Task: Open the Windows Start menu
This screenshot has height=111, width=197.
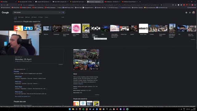Action: pyautogui.click(x=70, y=109)
